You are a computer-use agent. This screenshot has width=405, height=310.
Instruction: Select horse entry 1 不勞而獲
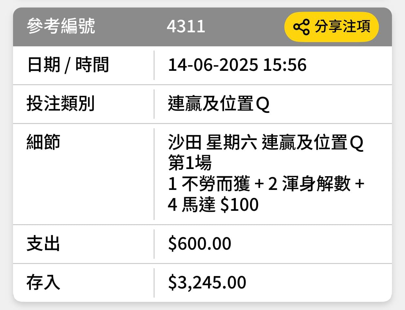209,184
